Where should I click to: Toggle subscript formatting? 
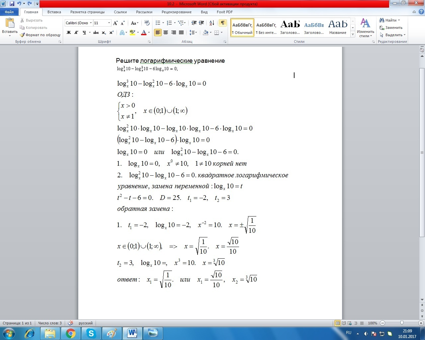pyautogui.click(x=104, y=33)
